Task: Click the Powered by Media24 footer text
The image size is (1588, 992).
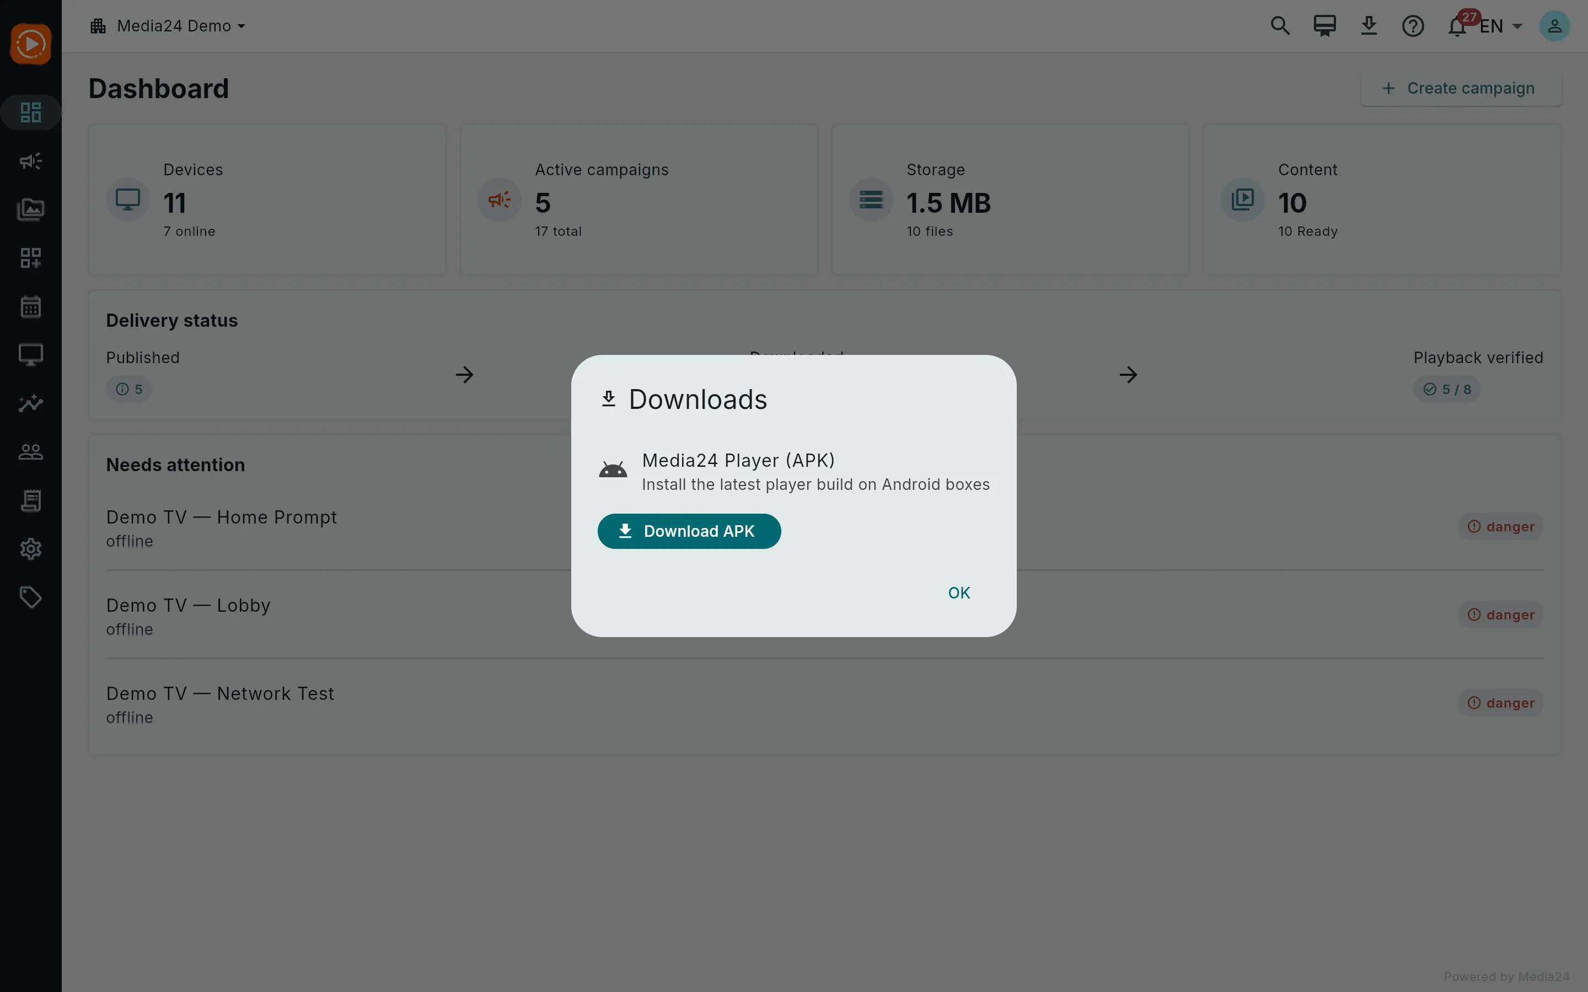Action: (1506, 976)
